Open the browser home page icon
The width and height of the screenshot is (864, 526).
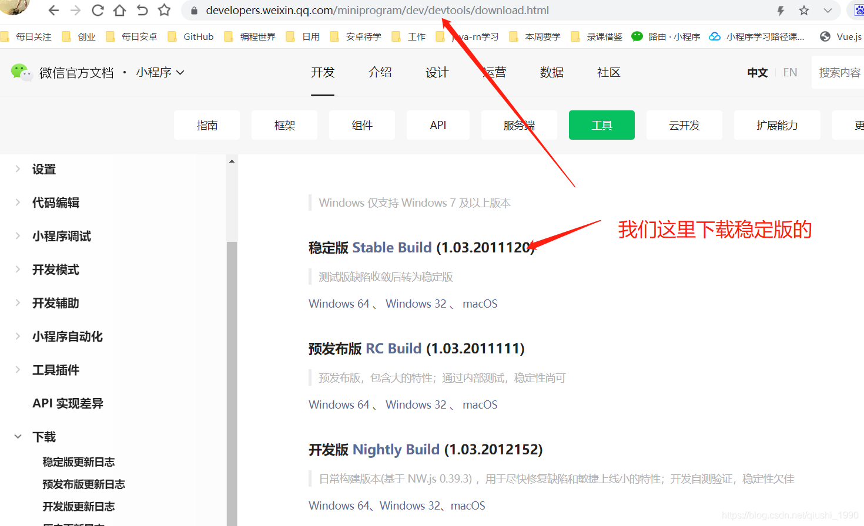point(119,10)
